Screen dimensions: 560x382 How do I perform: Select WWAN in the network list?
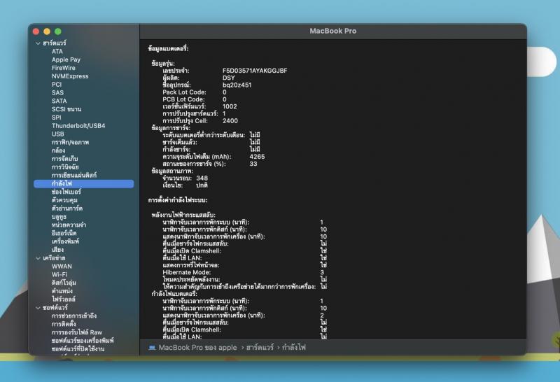point(62,266)
